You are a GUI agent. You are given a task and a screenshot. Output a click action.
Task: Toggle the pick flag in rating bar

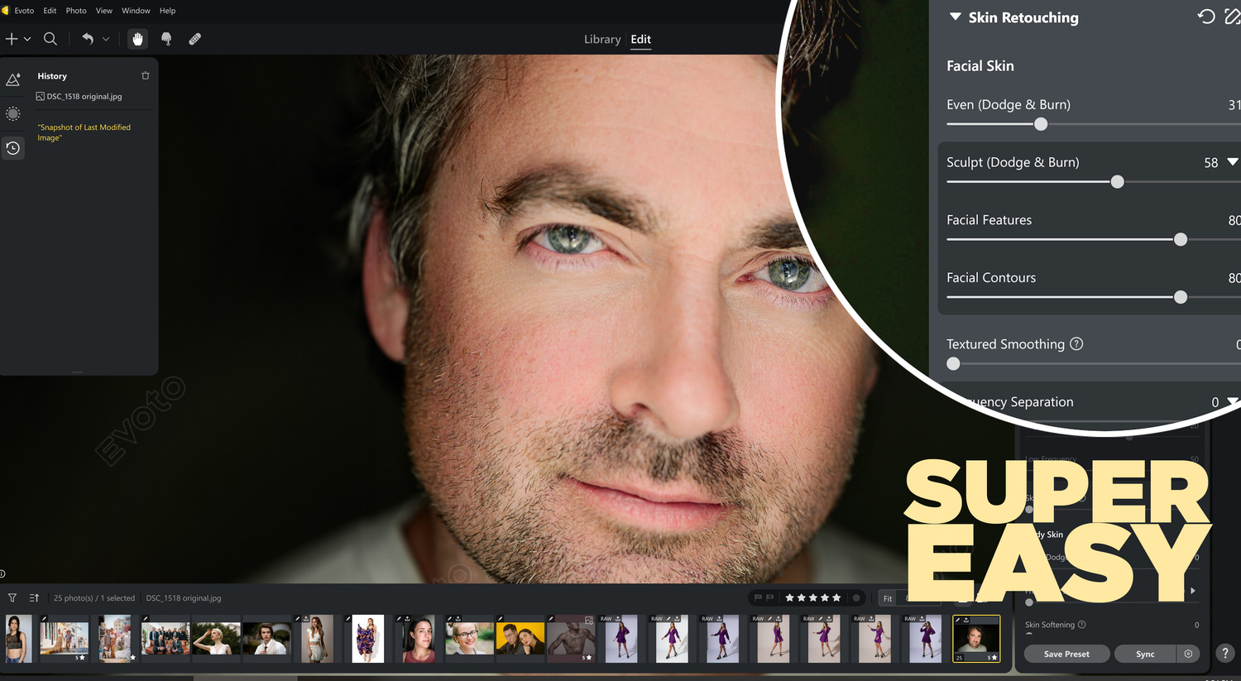(758, 597)
